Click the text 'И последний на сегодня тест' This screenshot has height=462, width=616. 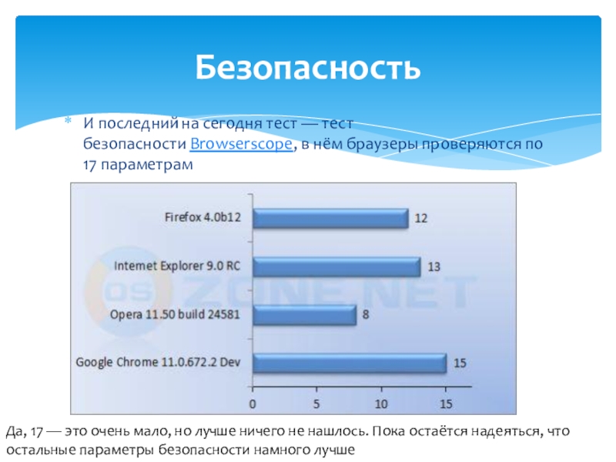tap(189, 123)
